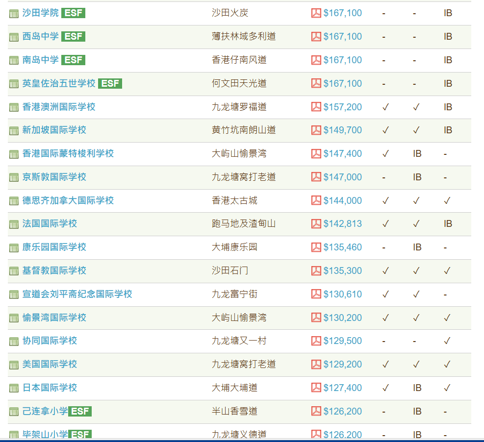
Task: Click the table icon before 沙田学院
Action: pos(14,14)
